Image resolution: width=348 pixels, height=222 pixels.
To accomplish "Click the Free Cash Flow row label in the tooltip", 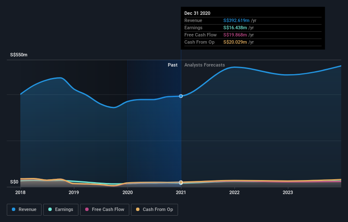I will pyautogui.click(x=200, y=35).
